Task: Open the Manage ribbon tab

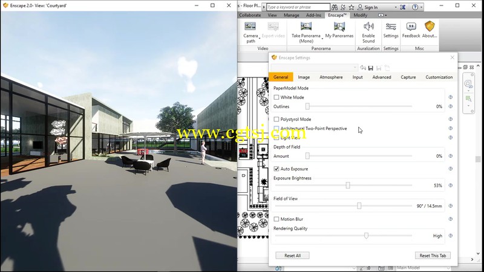Action: pyautogui.click(x=292, y=15)
